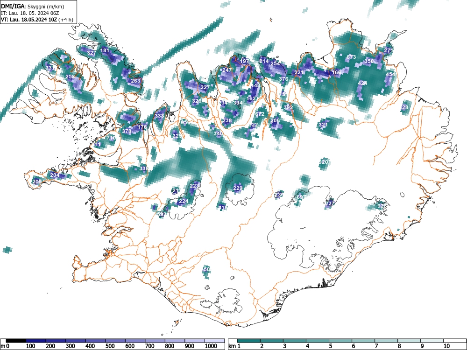Select the swatch between 5 and 6 km
The height and width of the screenshot is (350, 467).
pos(340,341)
